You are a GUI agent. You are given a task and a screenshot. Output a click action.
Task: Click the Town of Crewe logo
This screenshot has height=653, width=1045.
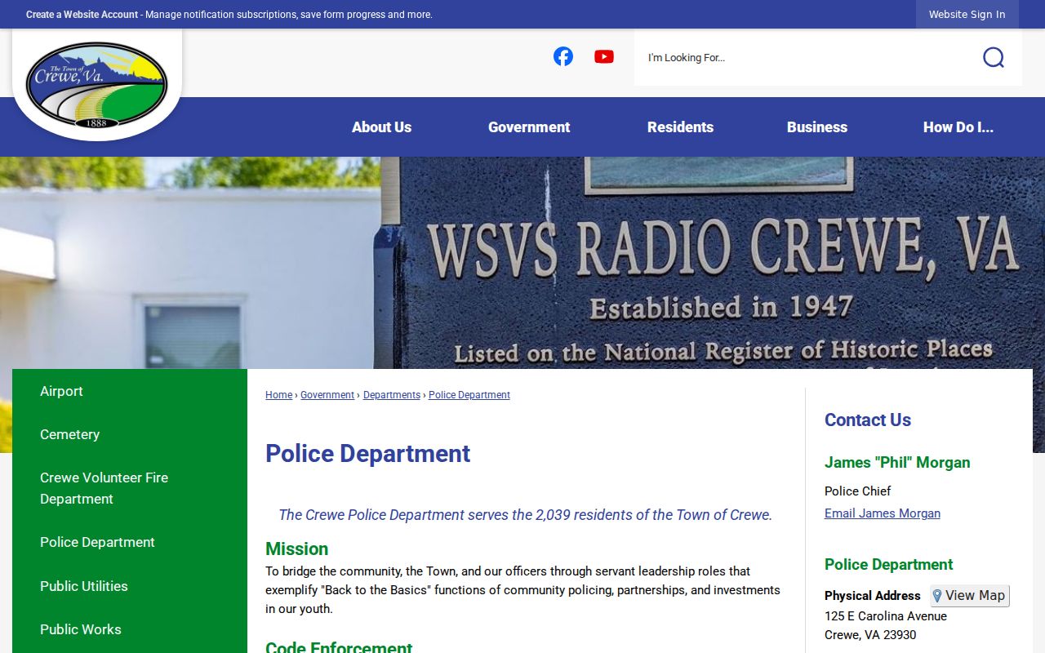click(x=97, y=85)
